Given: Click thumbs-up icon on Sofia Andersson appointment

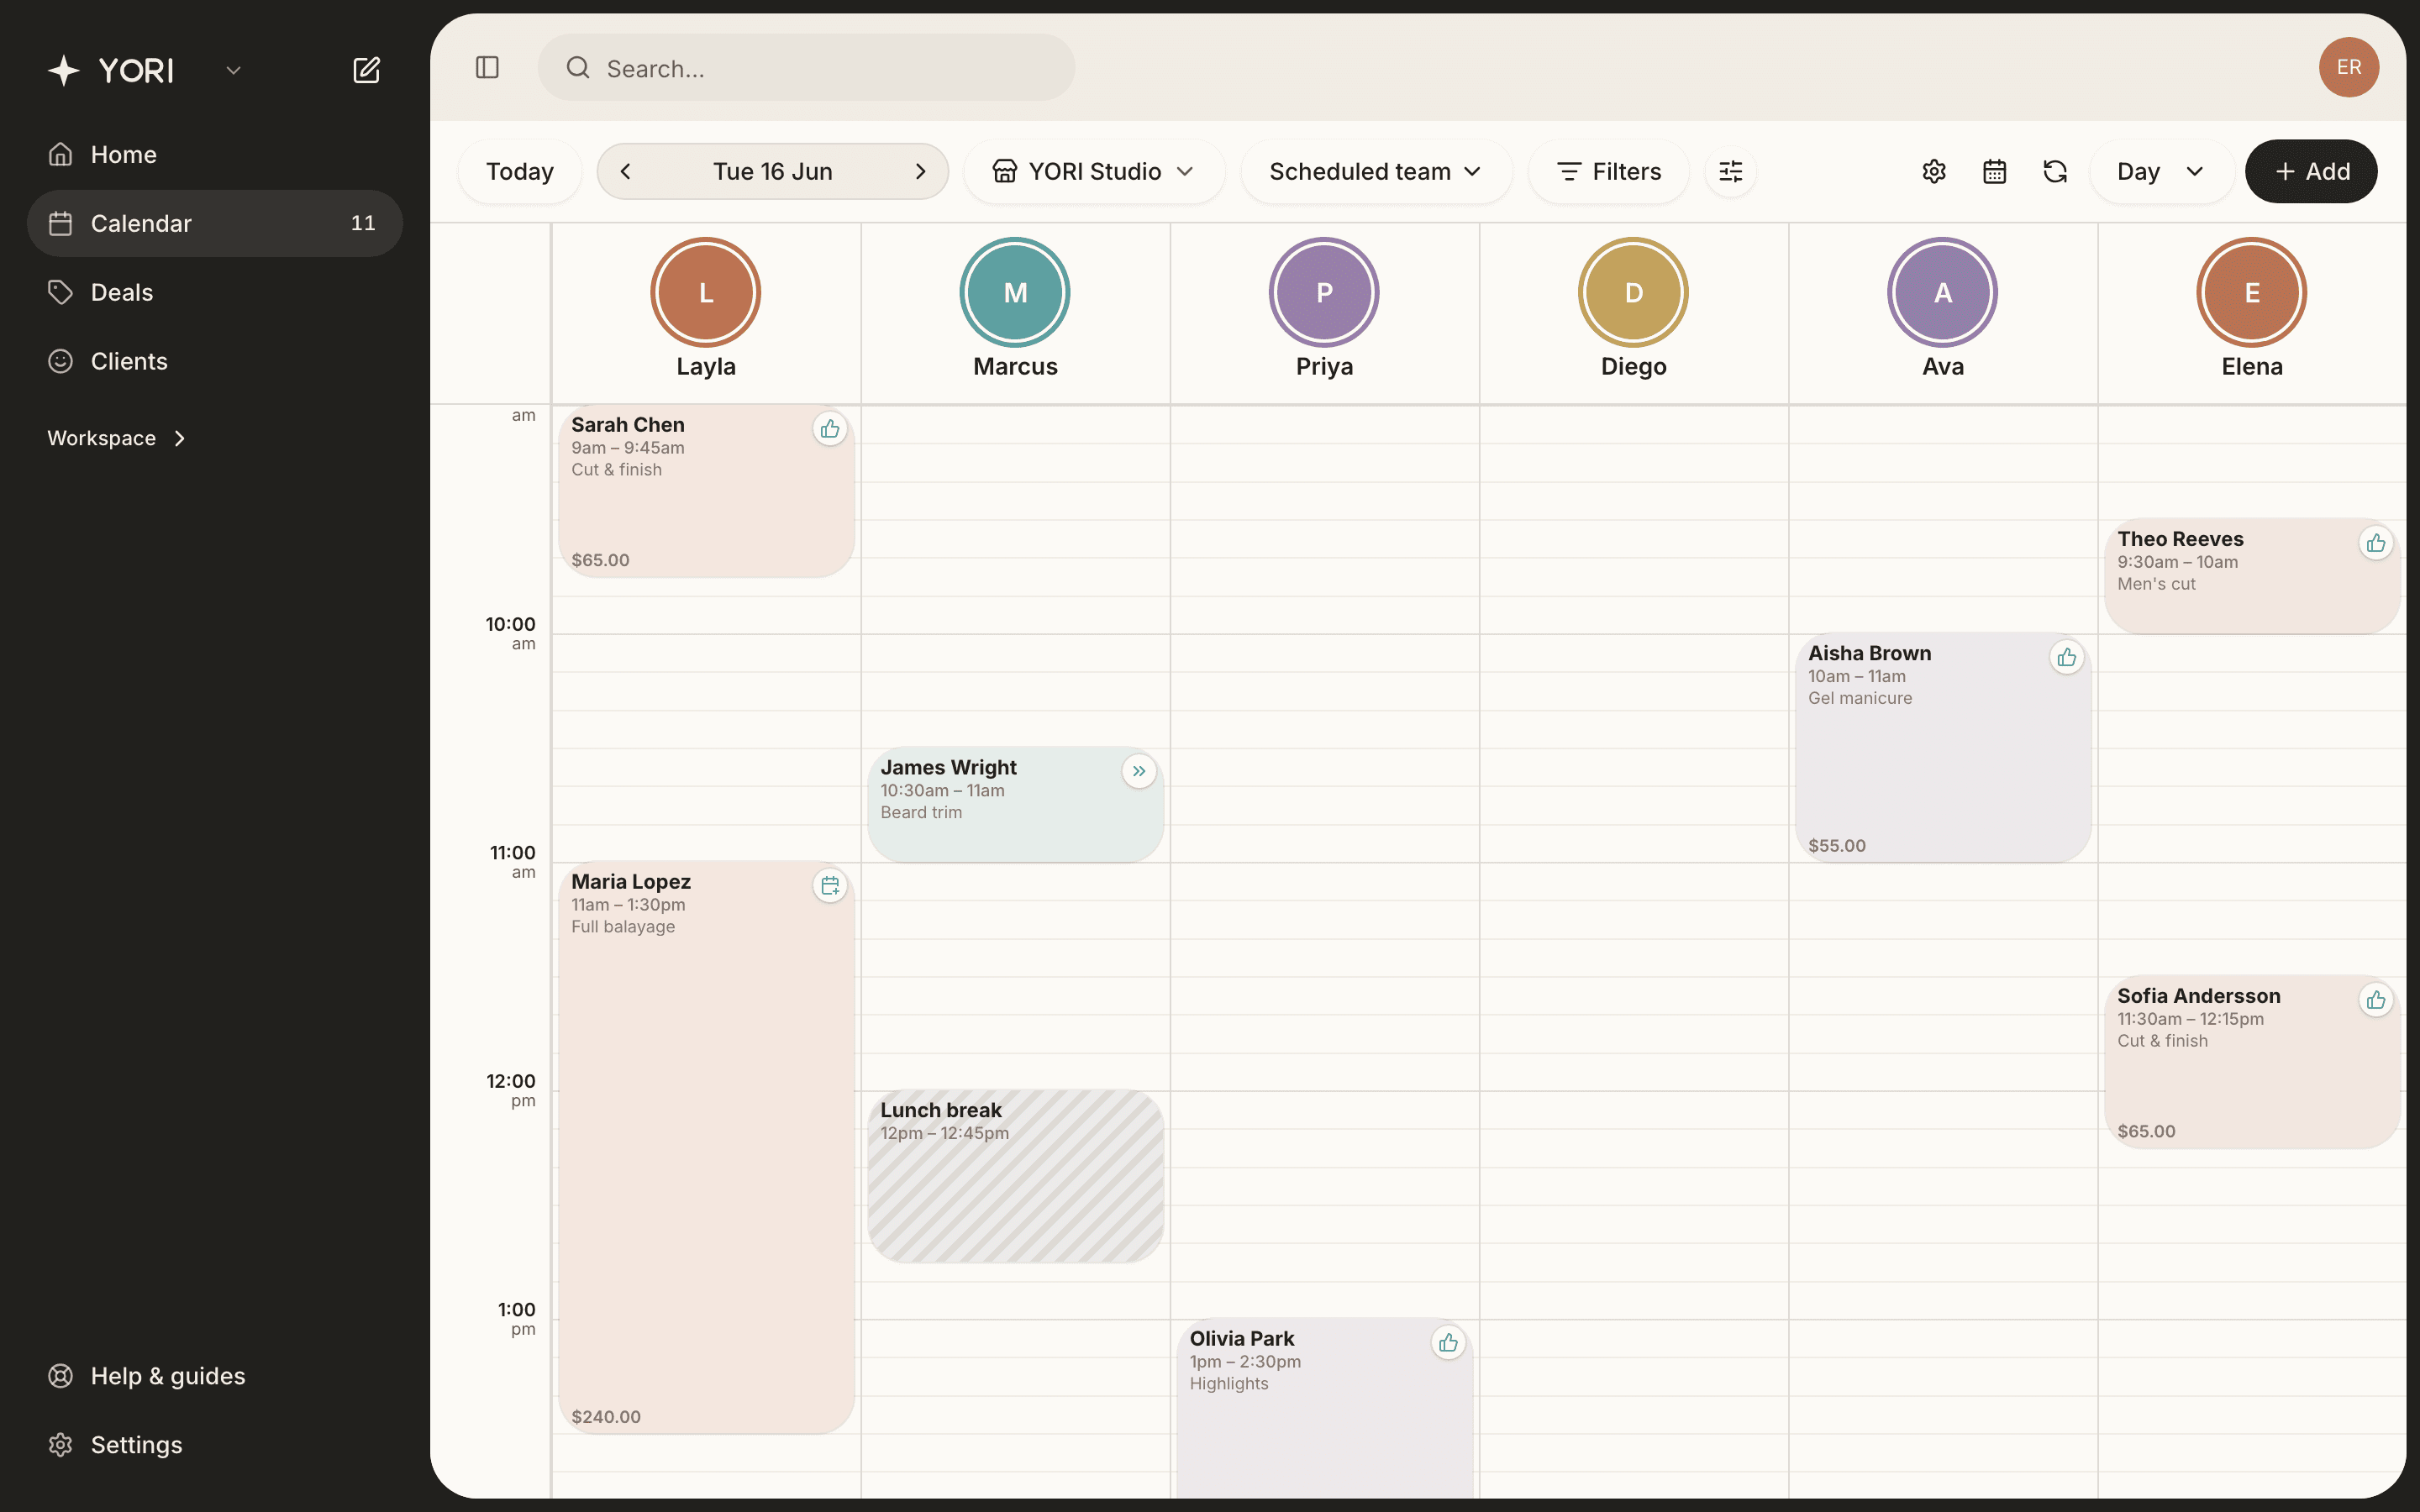Looking at the screenshot, I should point(2376,1000).
